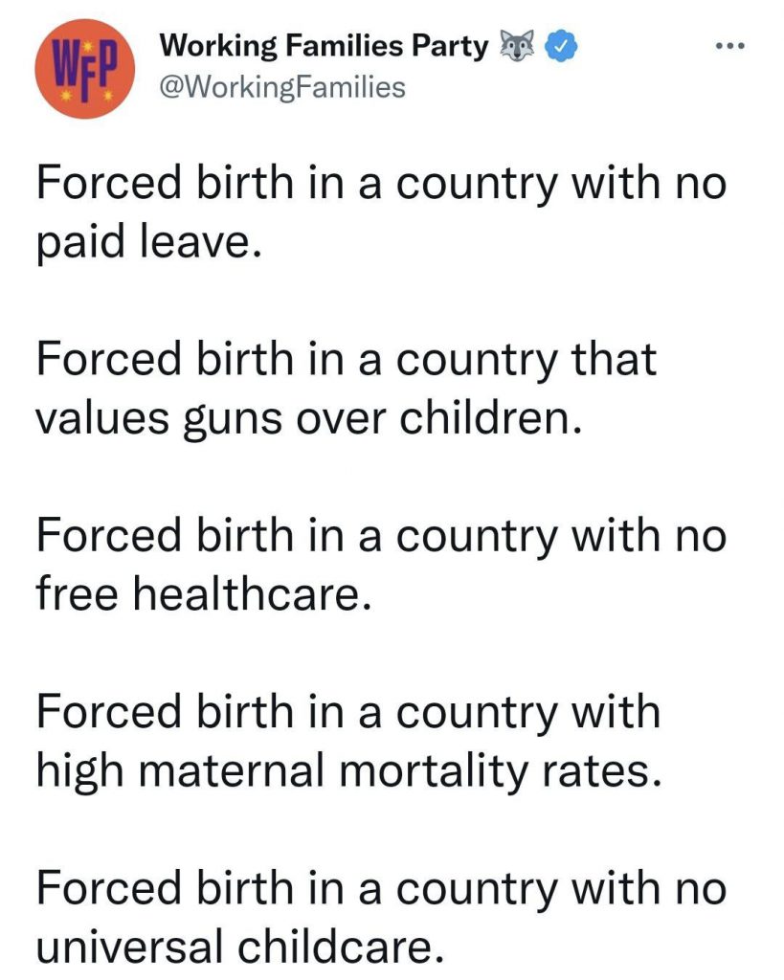Open the three-dot more options menu

tap(730, 46)
